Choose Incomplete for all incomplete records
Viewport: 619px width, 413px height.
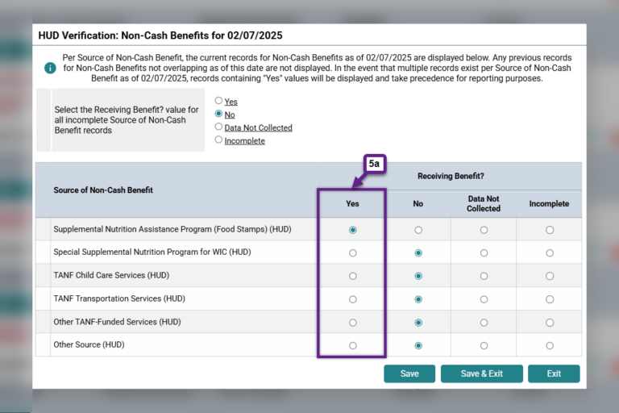[218, 140]
